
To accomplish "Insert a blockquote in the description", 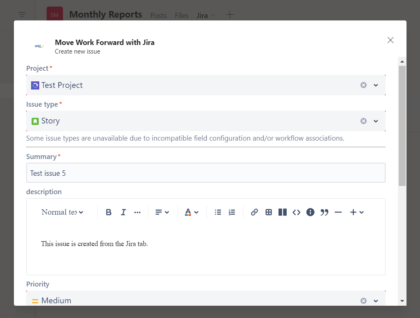I will click(324, 212).
